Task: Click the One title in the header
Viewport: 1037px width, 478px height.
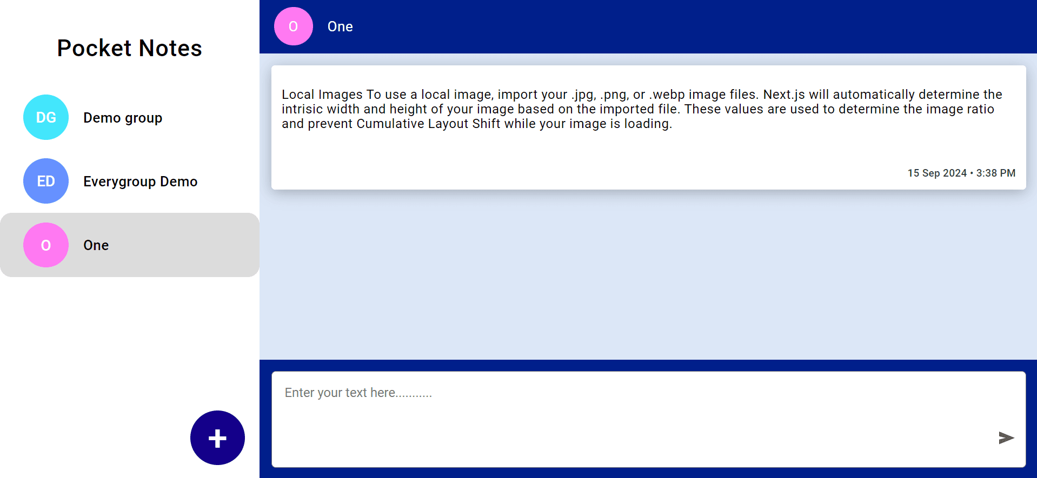Action: [x=340, y=26]
